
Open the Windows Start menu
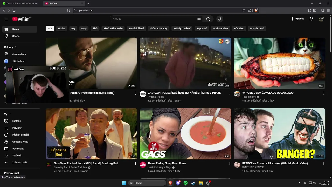click(124, 183)
